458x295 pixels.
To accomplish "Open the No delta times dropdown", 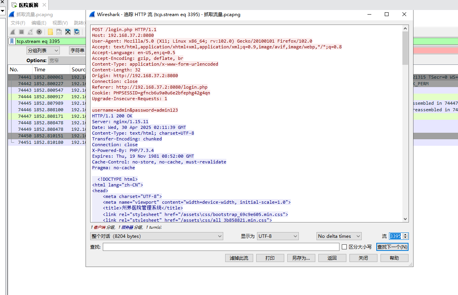I will click(x=339, y=236).
